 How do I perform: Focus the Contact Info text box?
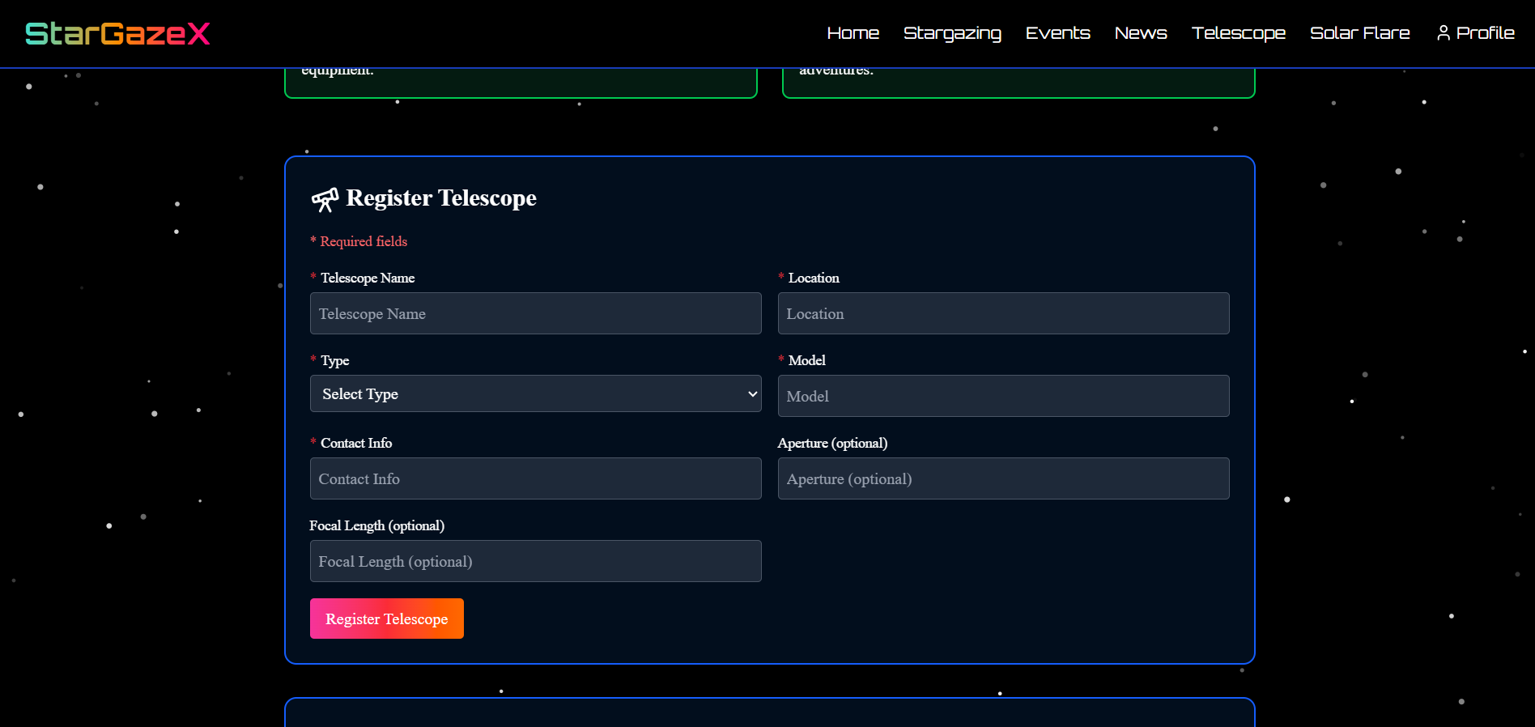(535, 478)
